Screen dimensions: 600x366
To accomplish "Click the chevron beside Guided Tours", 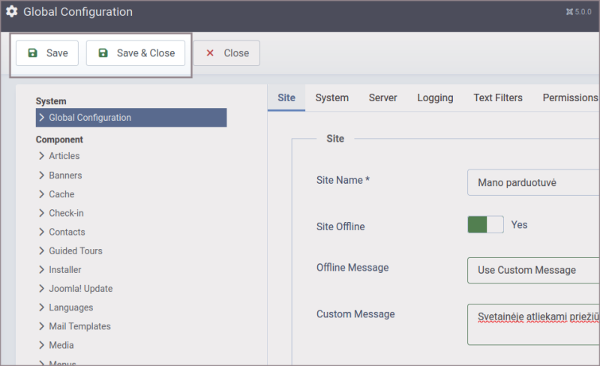I will pos(42,250).
